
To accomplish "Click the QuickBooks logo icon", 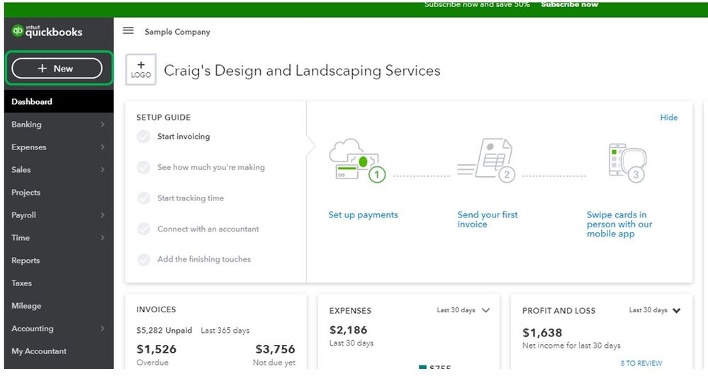I will (17, 30).
